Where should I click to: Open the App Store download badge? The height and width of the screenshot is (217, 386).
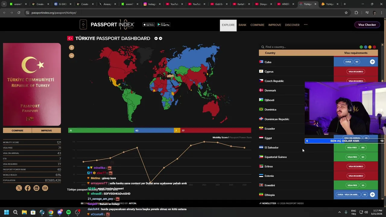[149, 25]
